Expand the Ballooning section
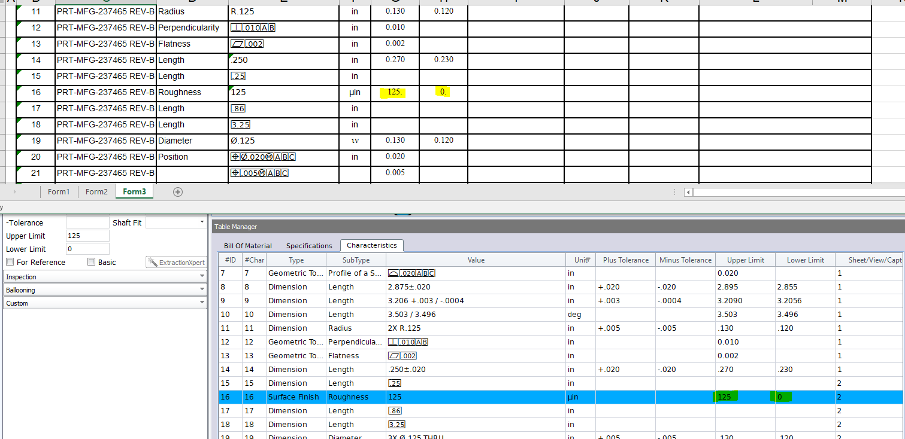This screenshot has width=905, height=439. (x=105, y=290)
